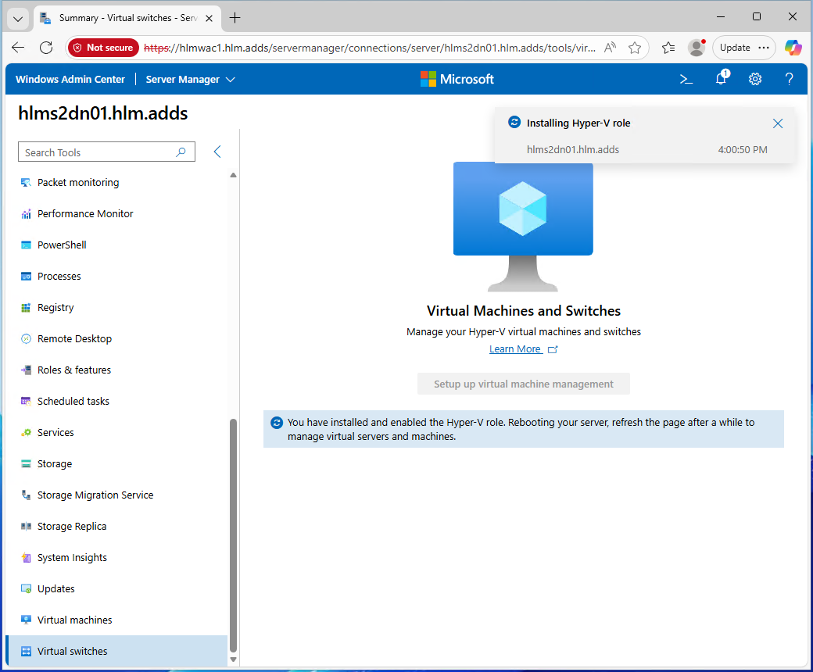Open Roles & features from the sidebar
Screen dimensions: 813x672
coord(73,370)
